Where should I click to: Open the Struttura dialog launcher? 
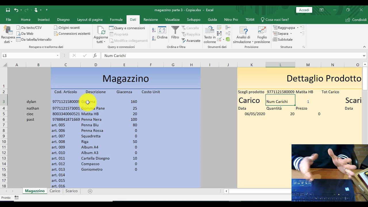(x=304, y=47)
